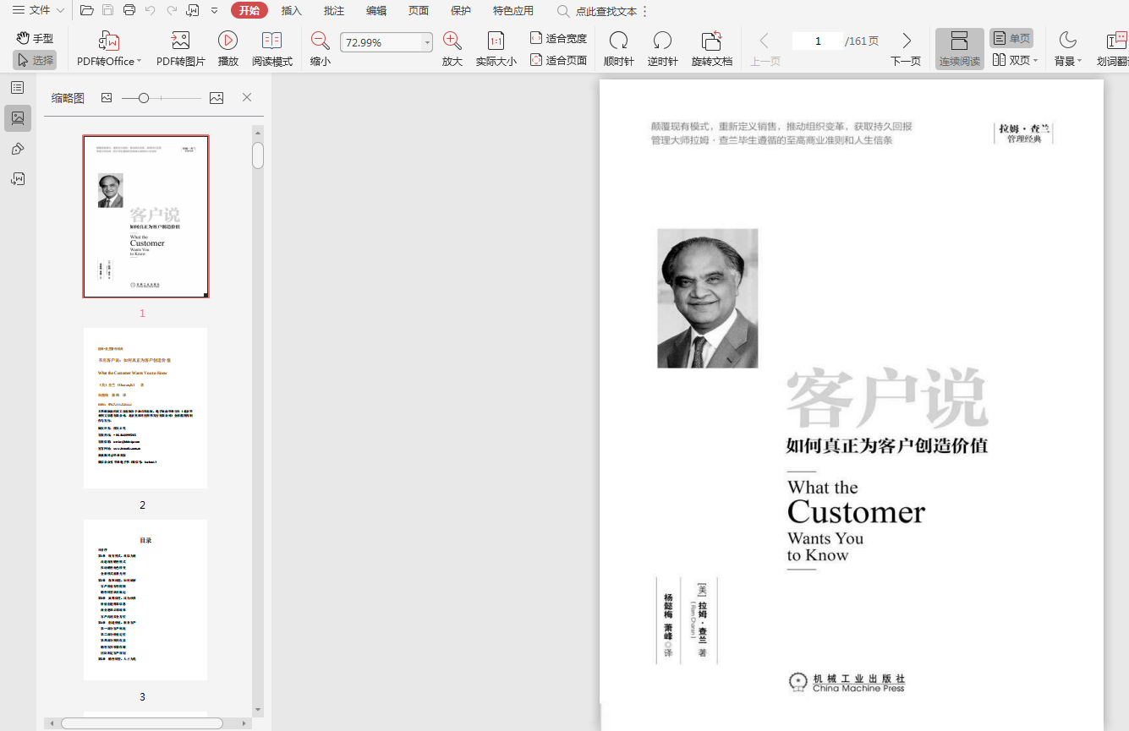Click the 划词翻译 translate button
1129x731 pixels.
pyautogui.click(x=1114, y=49)
